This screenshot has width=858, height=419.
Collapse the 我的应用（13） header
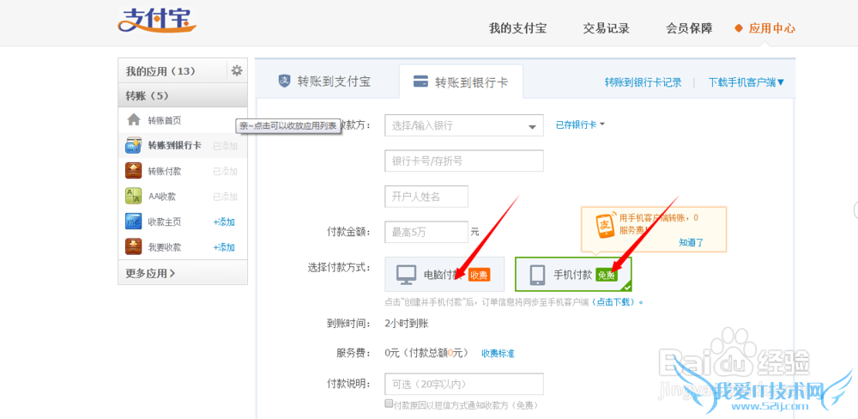(x=172, y=71)
